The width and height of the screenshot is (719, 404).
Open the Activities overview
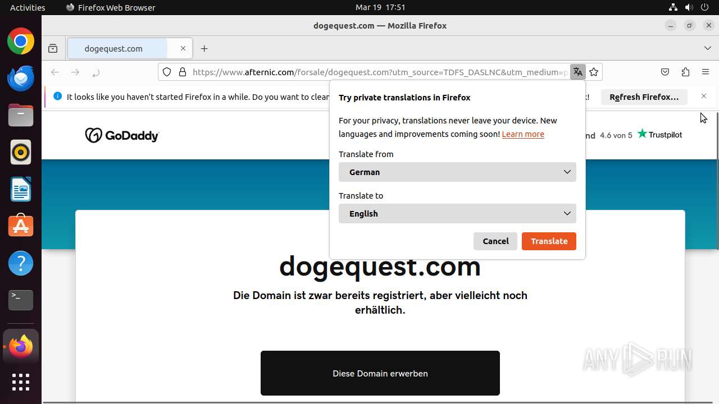coord(28,7)
